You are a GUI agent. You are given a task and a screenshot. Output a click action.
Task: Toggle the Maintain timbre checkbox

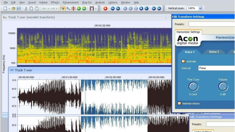(x=179, y=103)
